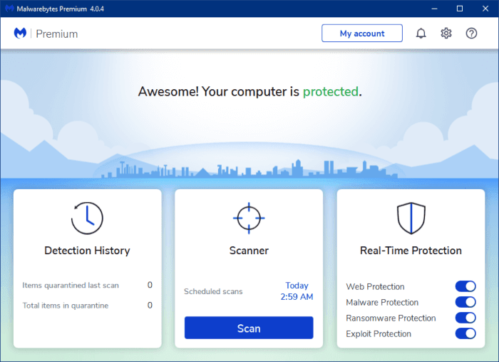The image size is (499, 362).
Task: Minimize the Malwarebytes window
Action: click(434, 9)
